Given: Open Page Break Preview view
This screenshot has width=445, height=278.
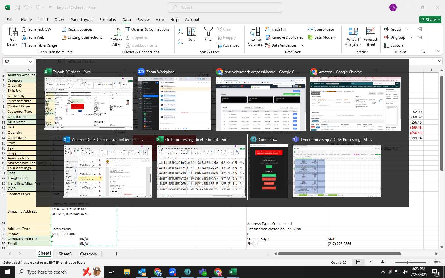Looking at the screenshot, I should 383,262.
